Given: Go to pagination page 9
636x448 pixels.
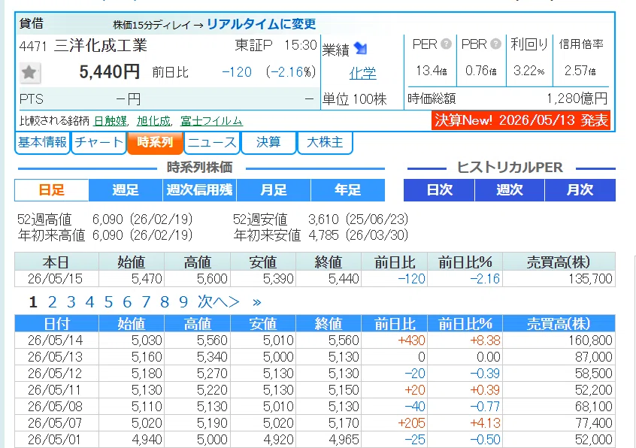Looking at the screenshot, I should pyautogui.click(x=183, y=302).
